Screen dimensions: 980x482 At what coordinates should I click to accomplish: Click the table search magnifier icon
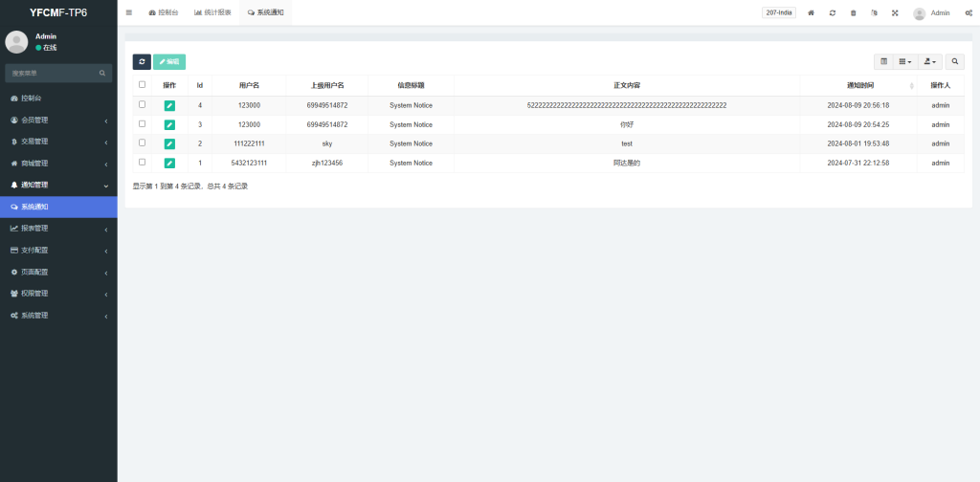click(955, 61)
